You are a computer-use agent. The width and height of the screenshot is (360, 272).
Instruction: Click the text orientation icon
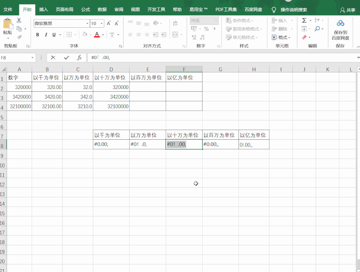[156, 23]
